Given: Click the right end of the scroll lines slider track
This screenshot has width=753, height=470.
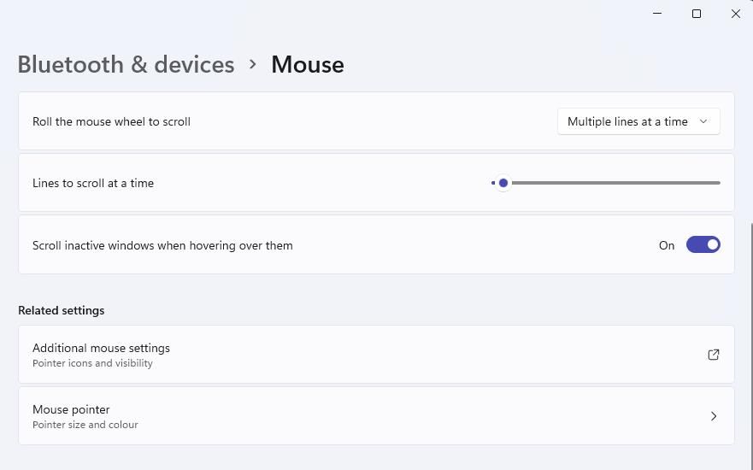Looking at the screenshot, I should coord(719,183).
